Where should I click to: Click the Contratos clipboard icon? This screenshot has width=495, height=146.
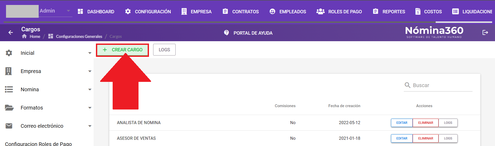[225, 11]
